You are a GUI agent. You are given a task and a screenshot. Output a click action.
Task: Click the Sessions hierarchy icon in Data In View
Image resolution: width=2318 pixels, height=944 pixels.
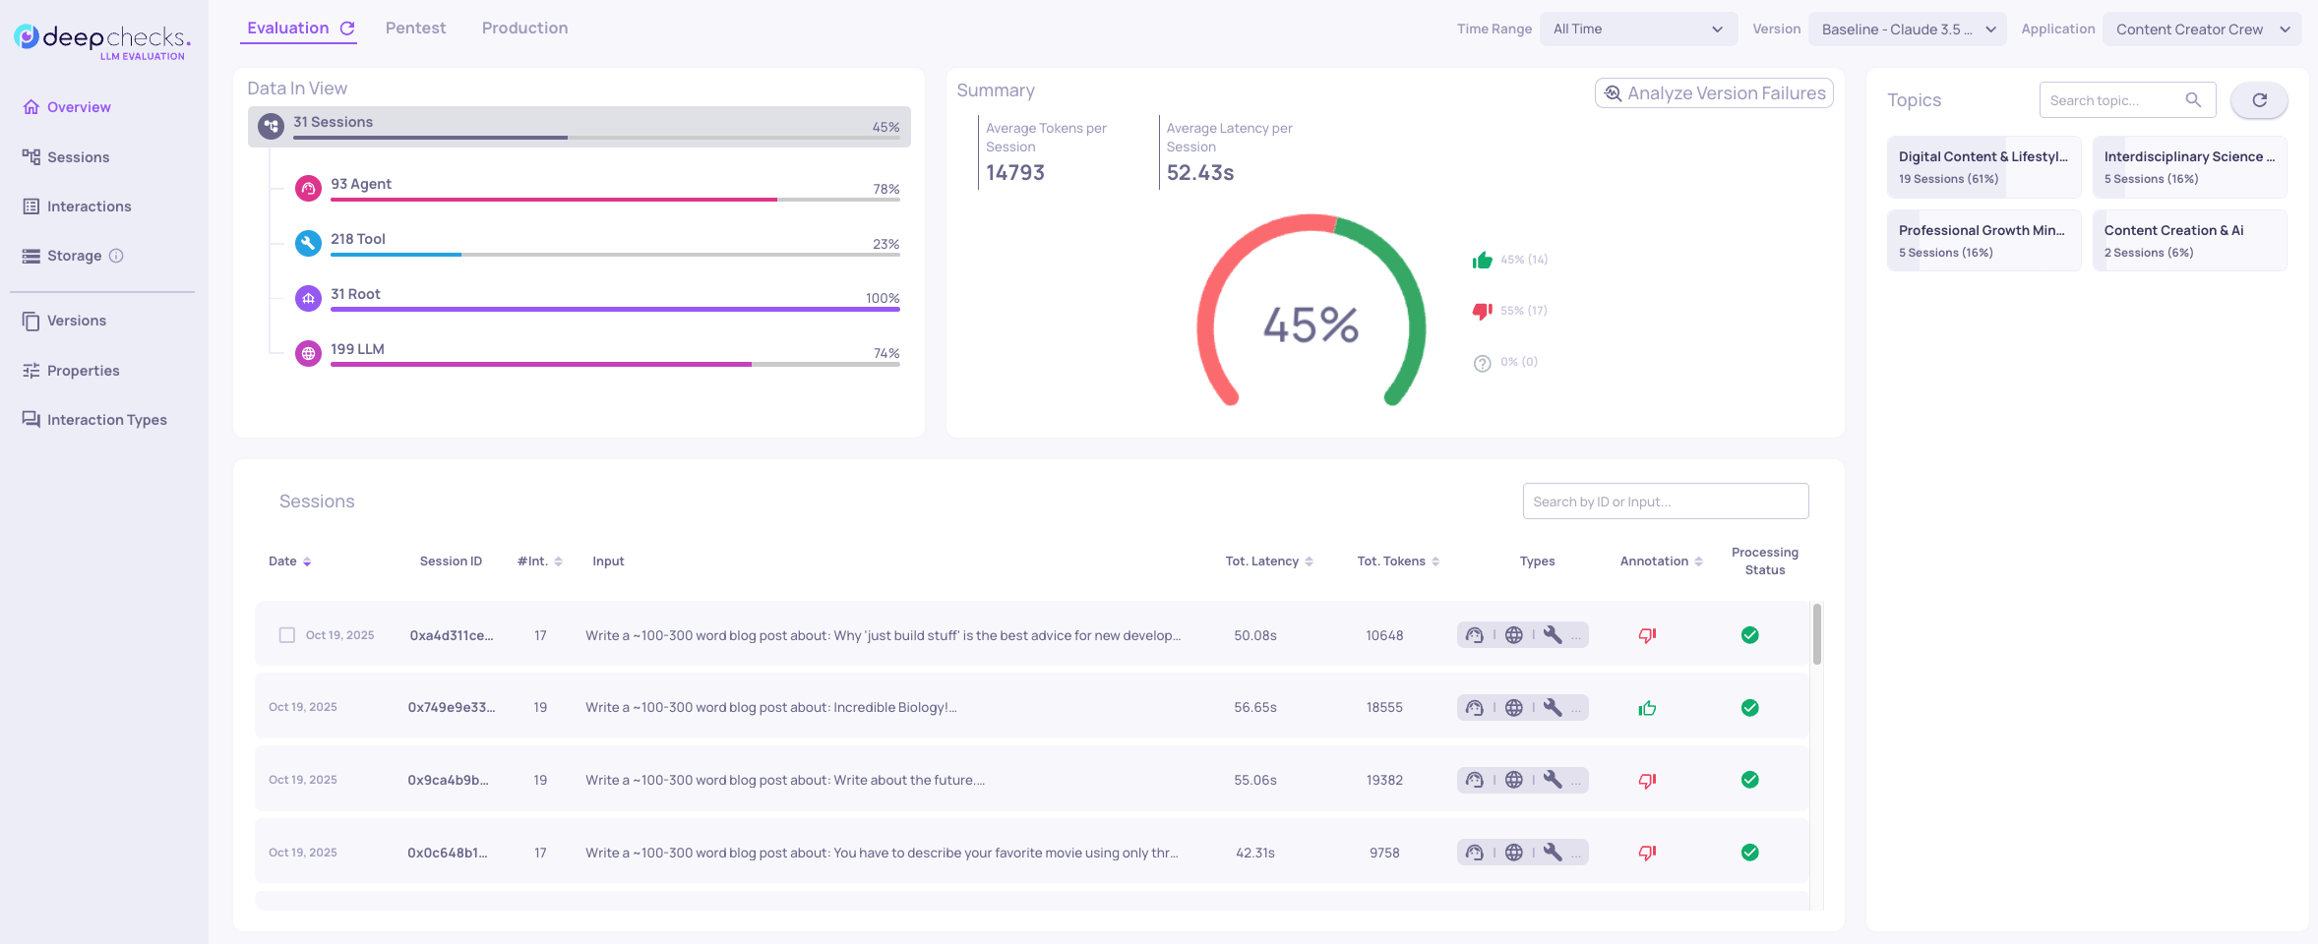pyautogui.click(x=271, y=126)
